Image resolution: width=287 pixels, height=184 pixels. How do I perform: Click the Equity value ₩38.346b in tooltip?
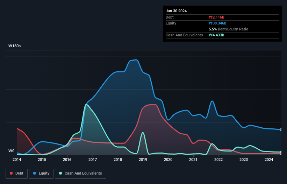[x=217, y=23]
